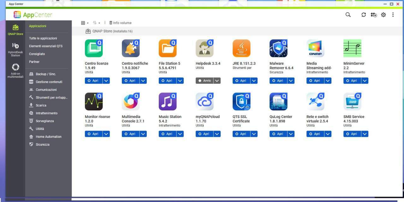Select HybridDesk Station in the sidebar
The image size is (404, 202).
point(15,50)
